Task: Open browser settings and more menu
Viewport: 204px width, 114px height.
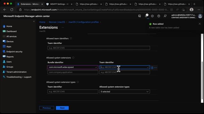Action: coord(199,10)
